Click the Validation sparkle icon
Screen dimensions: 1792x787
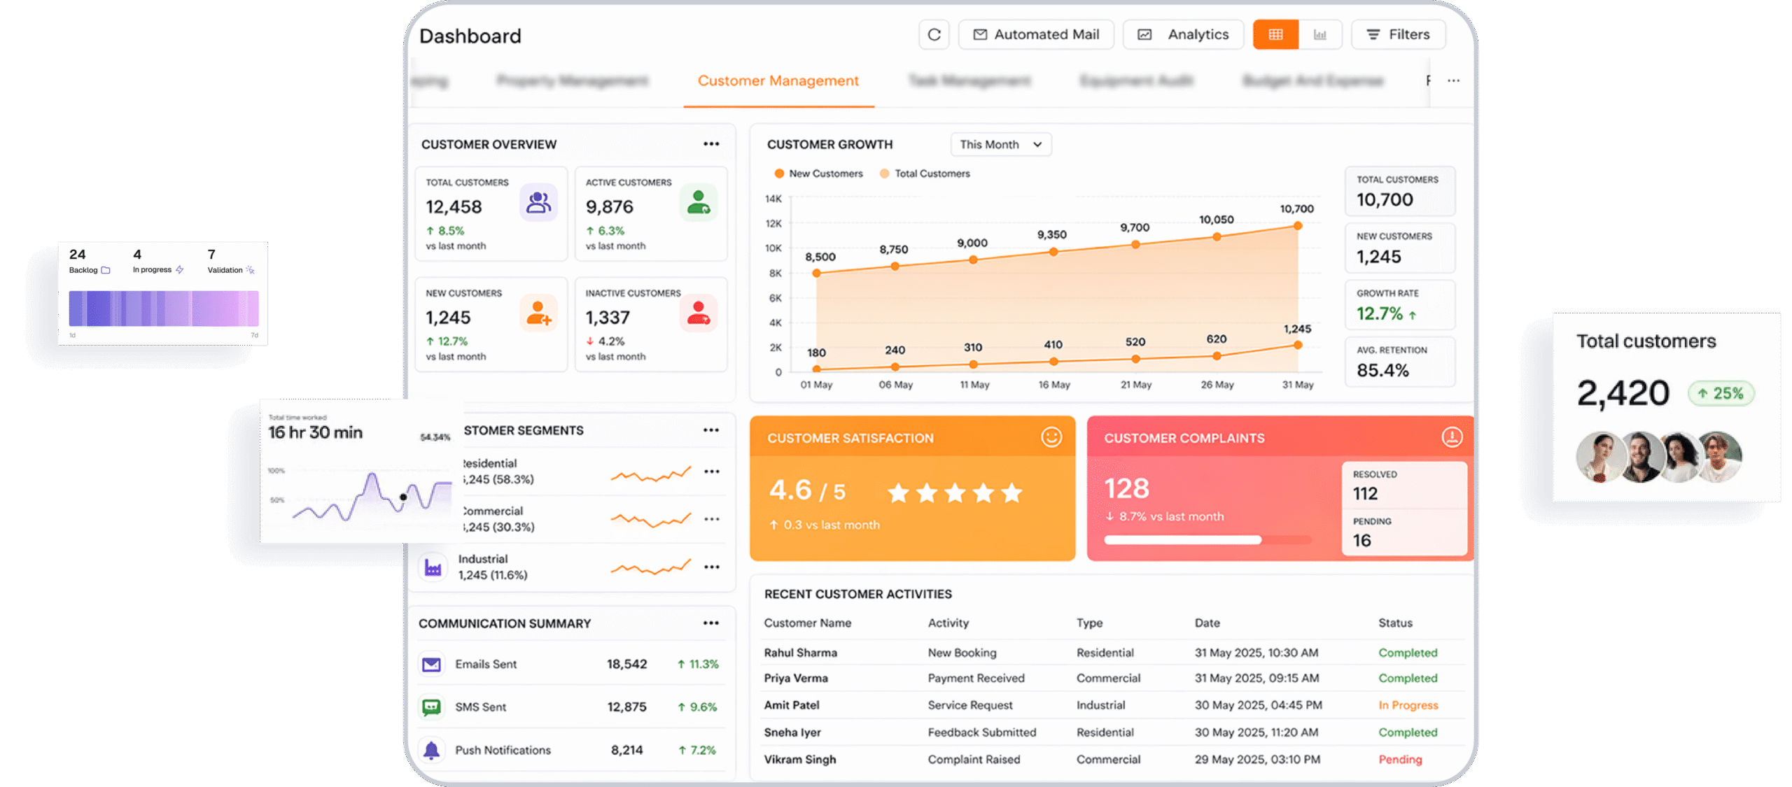250,270
